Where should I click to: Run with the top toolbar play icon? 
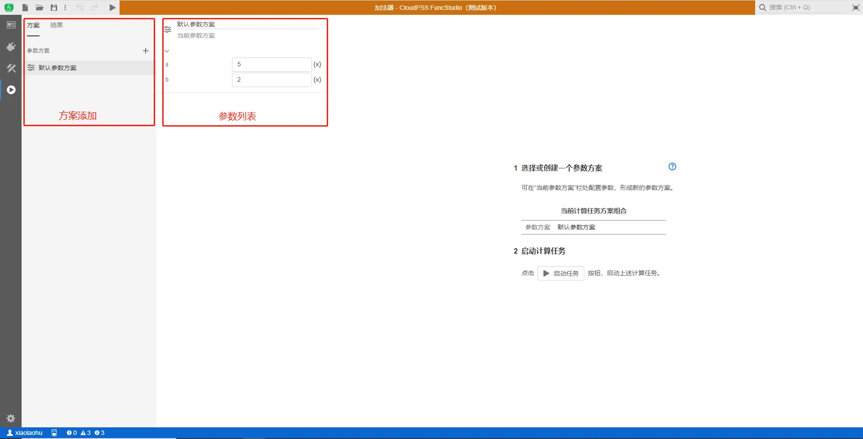click(112, 8)
